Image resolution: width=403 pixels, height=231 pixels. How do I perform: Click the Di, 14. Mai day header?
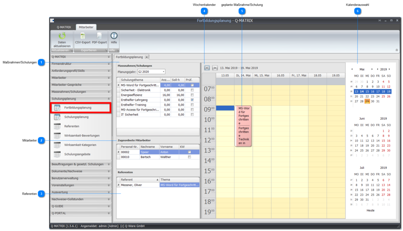[243, 75]
